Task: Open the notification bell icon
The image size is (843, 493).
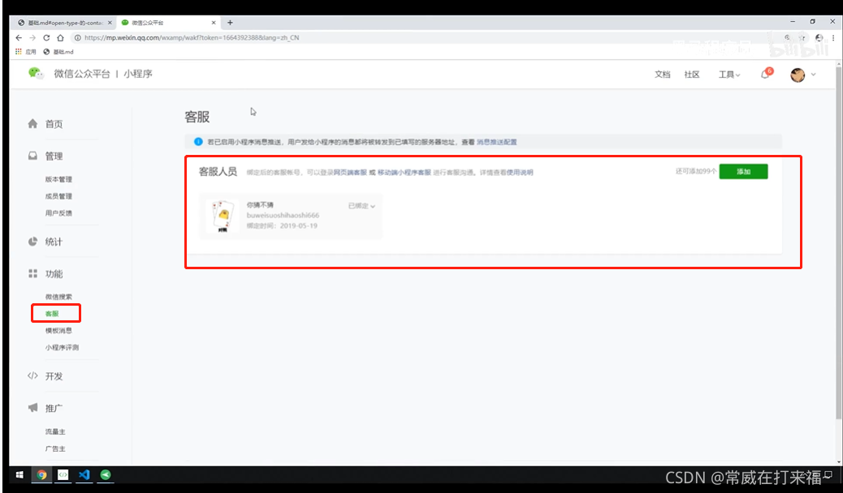Action: (765, 74)
